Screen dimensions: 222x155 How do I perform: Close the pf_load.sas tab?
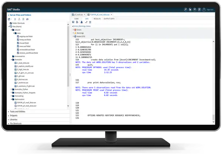[x=84, y=14]
